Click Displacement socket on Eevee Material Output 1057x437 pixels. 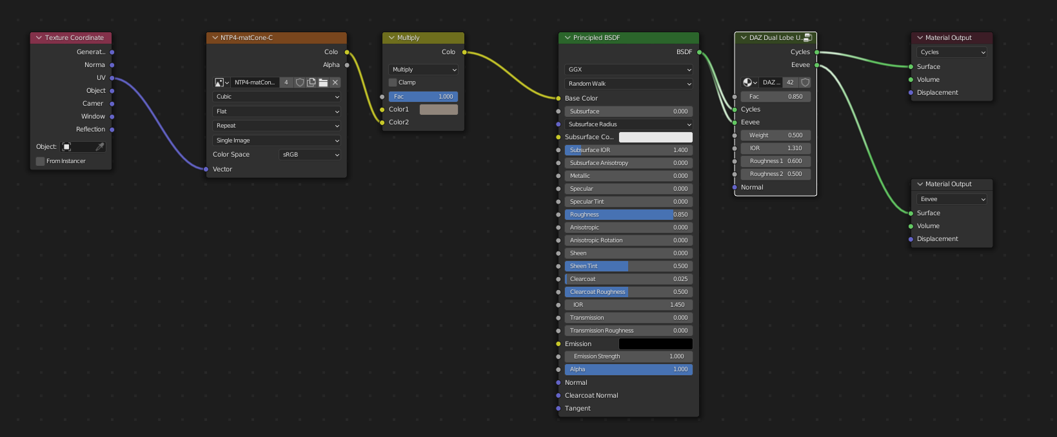(x=911, y=239)
